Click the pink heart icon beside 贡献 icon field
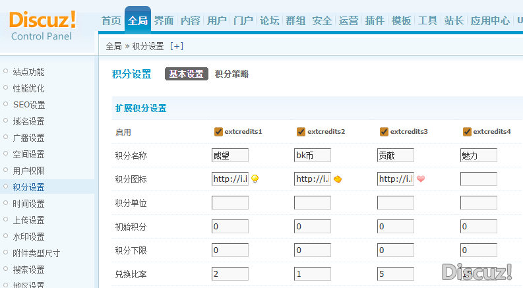Image resolution: width=523 pixels, height=288 pixels. click(x=420, y=179)
